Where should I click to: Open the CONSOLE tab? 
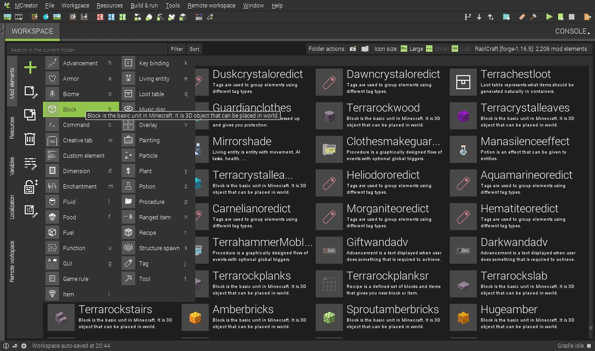click(572, 31)
